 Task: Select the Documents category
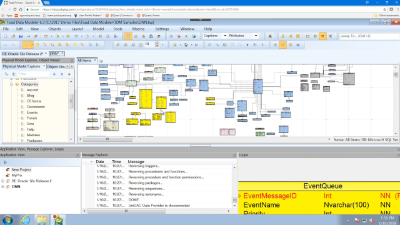(36, 107)
